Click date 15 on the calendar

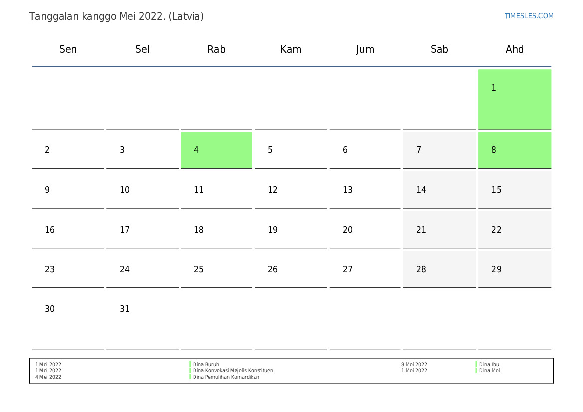pyautogui.click(x=514, y=190)
